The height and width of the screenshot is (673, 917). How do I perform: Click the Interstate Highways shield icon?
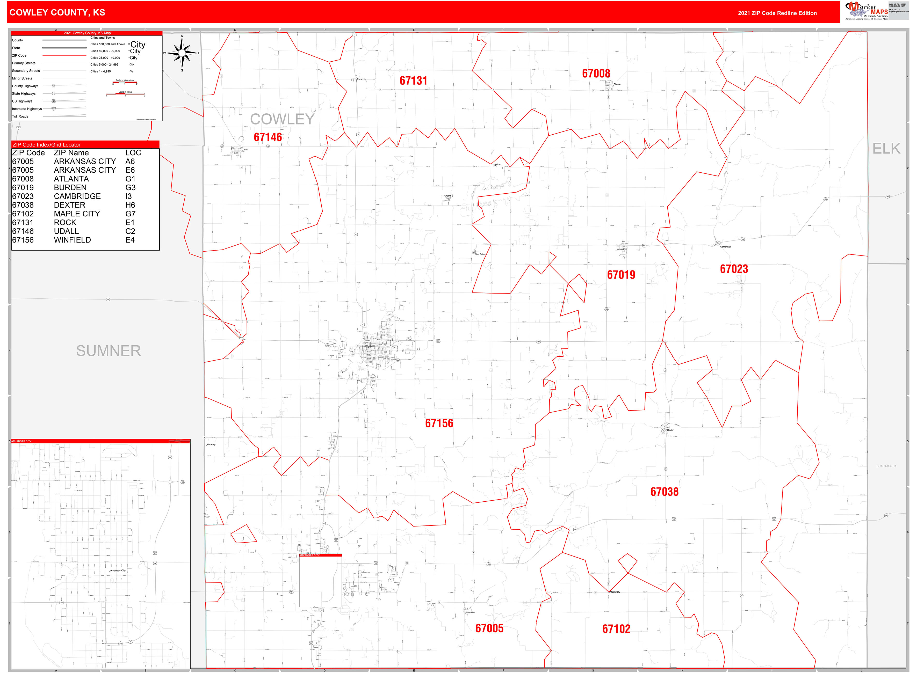click(x=54, y=109)
